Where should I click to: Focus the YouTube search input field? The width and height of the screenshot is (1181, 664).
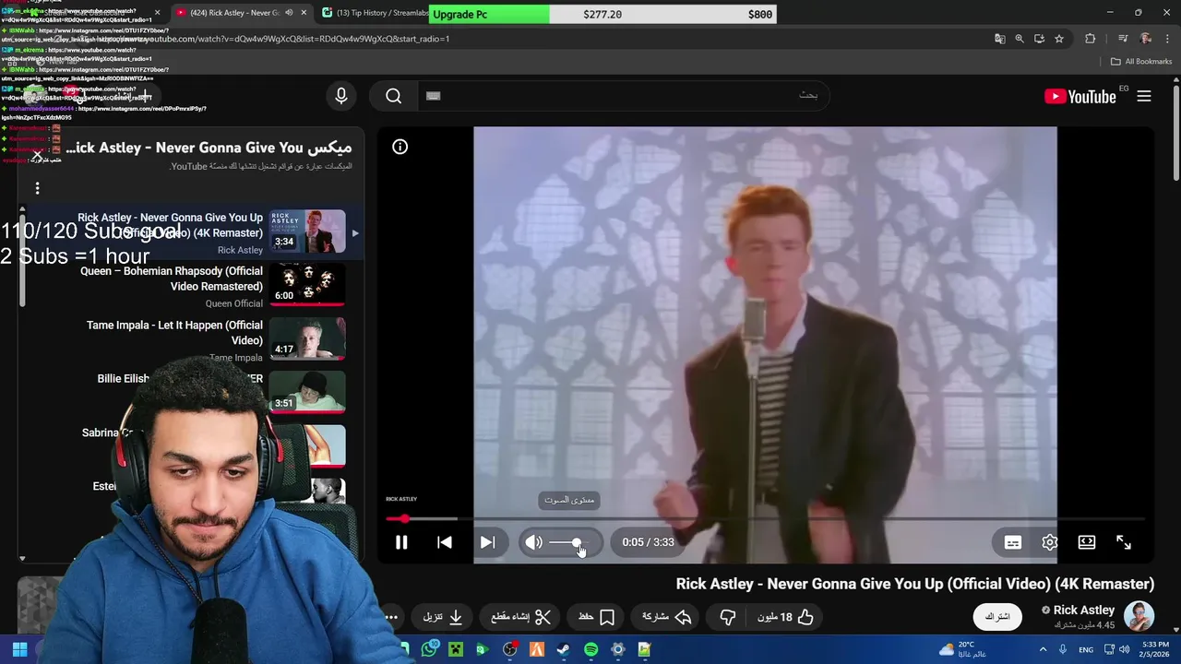point(623,96)
